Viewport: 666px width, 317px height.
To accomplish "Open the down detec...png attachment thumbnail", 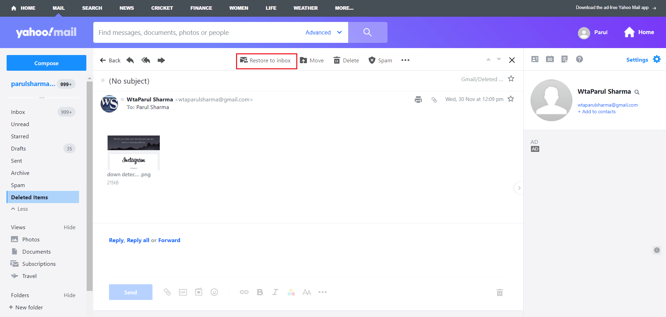I will click(x=134, y=153).
